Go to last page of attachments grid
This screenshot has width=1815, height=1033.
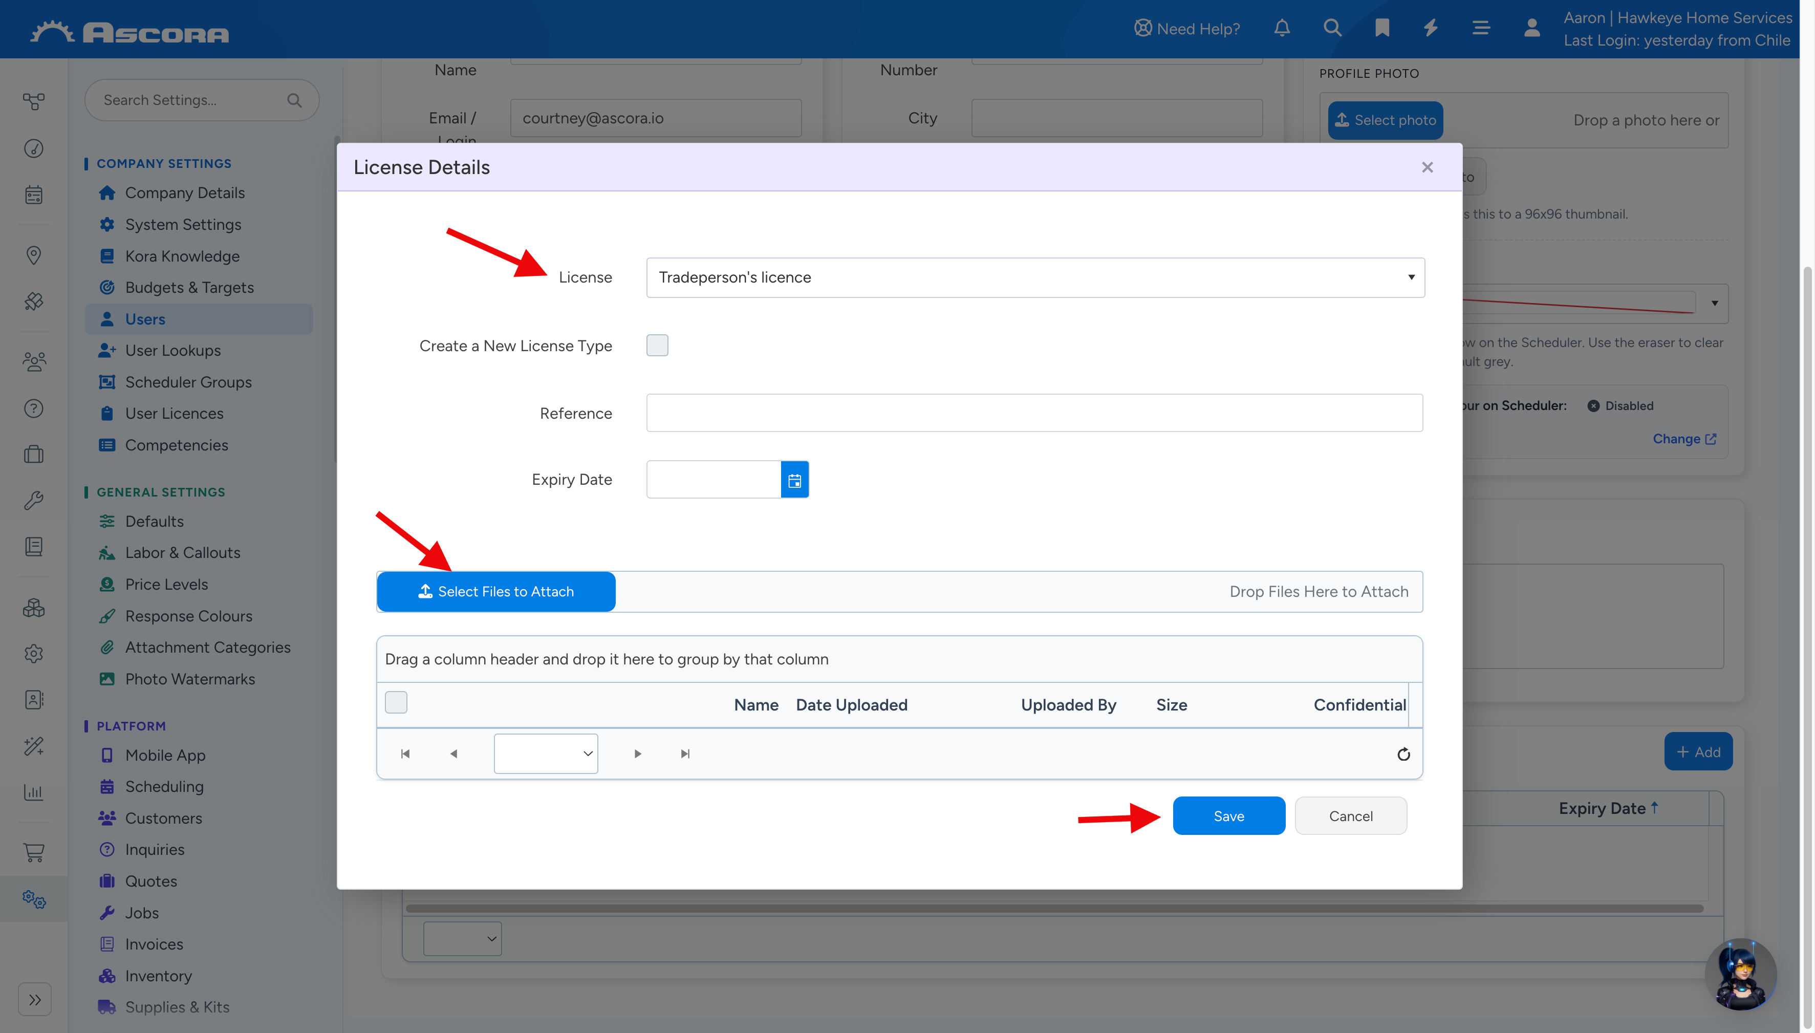coord(685,754)
